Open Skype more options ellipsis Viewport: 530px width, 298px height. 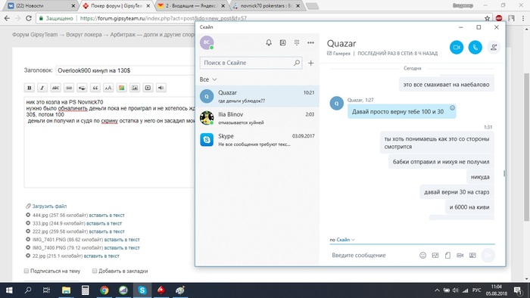pos(310,42)
